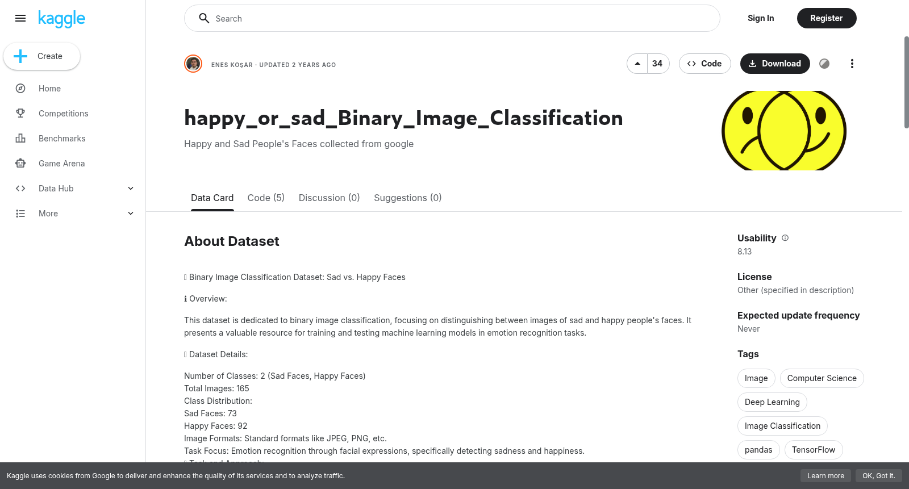Click the More list icon
This screenshot has width=909, height=489.
click(20, 214)
